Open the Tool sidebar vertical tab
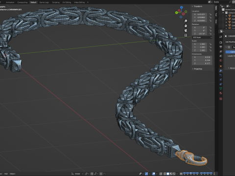Viewport: 235px width, 176px height. 216,15
